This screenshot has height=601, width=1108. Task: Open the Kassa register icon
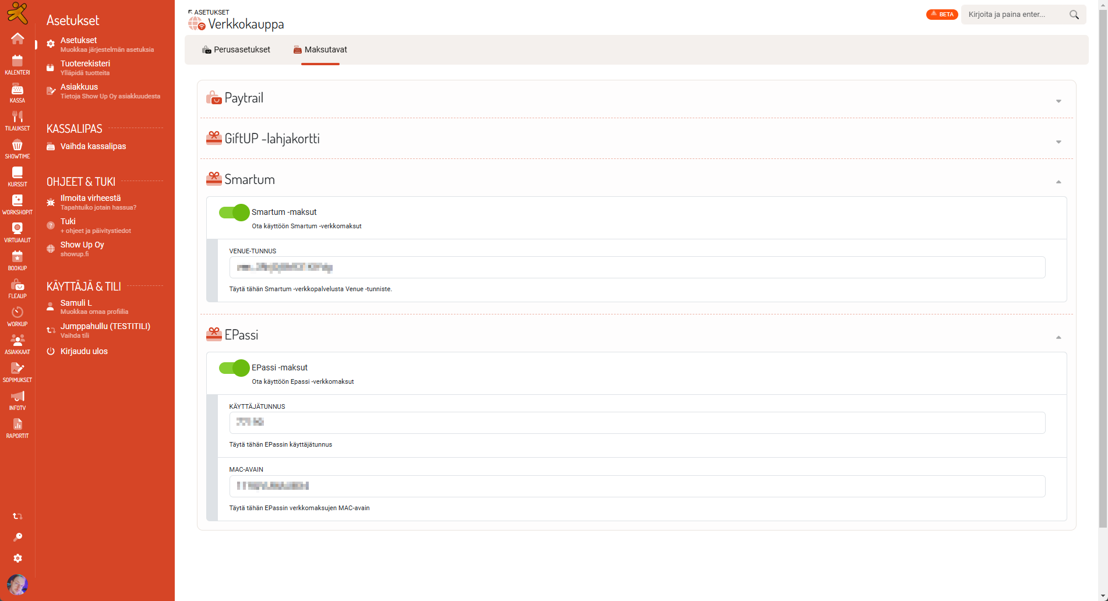(x=17, y=92)
